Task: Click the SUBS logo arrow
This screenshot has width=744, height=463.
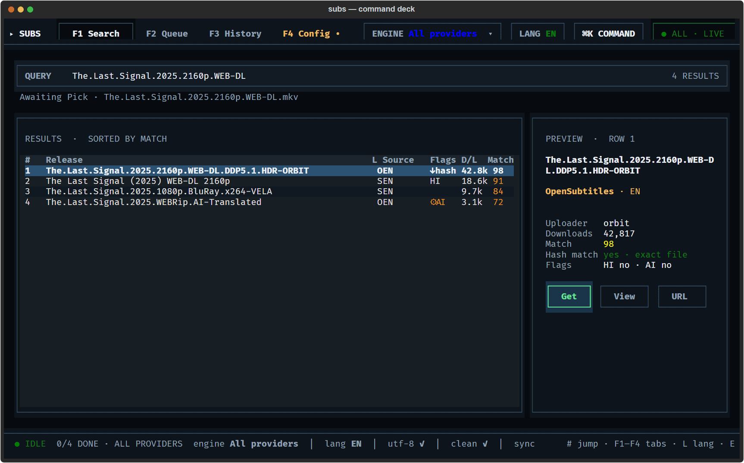Action: coord(12,34)
